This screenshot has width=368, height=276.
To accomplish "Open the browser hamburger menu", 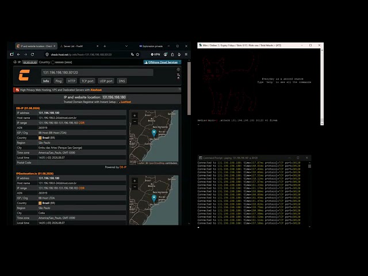I will click(x=186, y=55).
